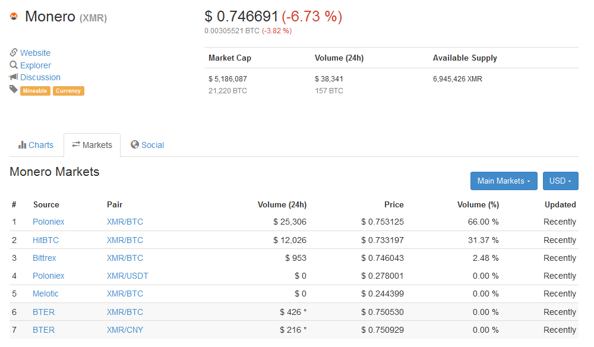This screenshot has height=347, width=594.
Task: Click the 21,220 BTC market cap value
Action: click(228, 90)
